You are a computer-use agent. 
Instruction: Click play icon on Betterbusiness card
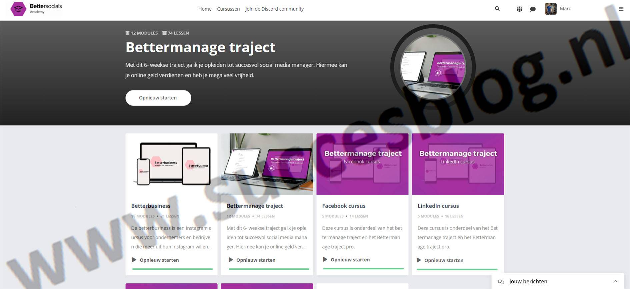134,260
